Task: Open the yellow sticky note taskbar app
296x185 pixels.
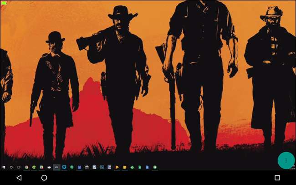Action: [x=125, y=167]
